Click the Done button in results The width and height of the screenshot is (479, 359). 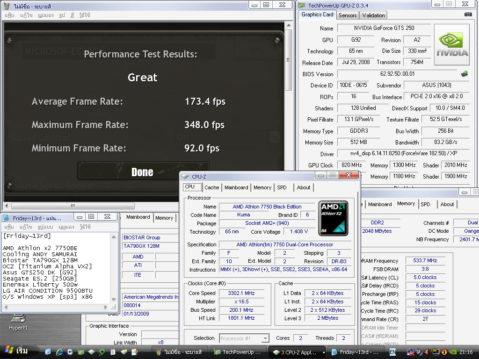[x=142, y=172]
